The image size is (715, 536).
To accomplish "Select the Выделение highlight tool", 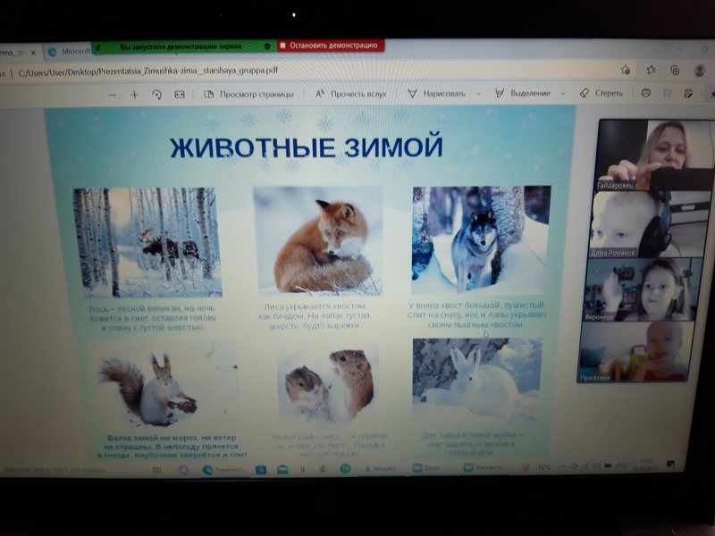I will point(523,93).
